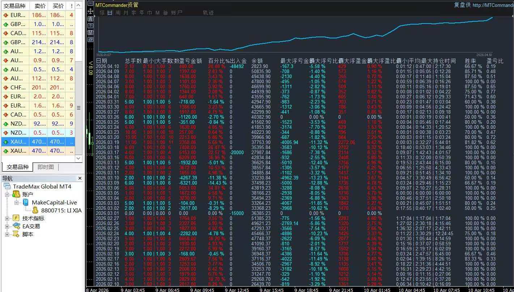514x292 pixels.
Task: Click the up arrow icon in GBP 214 row
Action: (5, 42)
